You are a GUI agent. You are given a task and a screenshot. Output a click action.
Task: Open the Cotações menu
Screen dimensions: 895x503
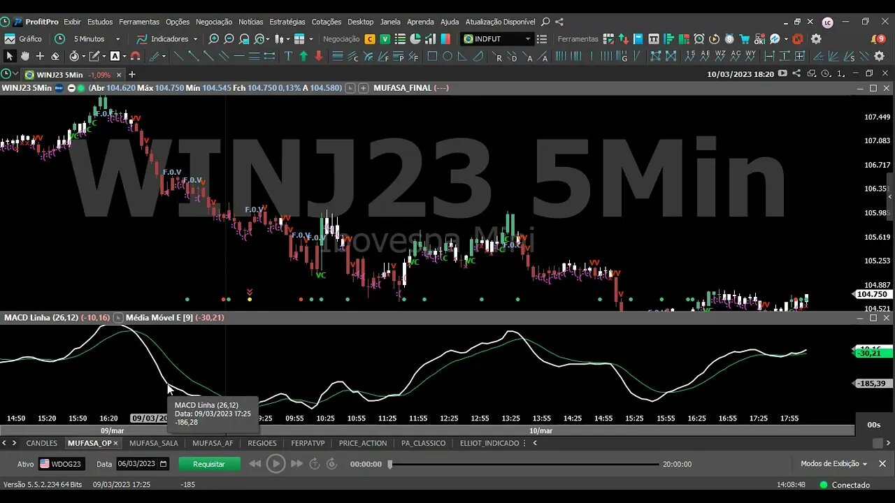327,22
